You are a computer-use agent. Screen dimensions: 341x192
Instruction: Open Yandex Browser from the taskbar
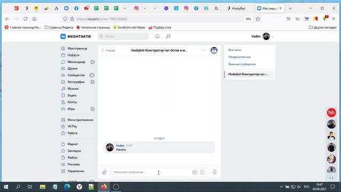coord(79,187)
